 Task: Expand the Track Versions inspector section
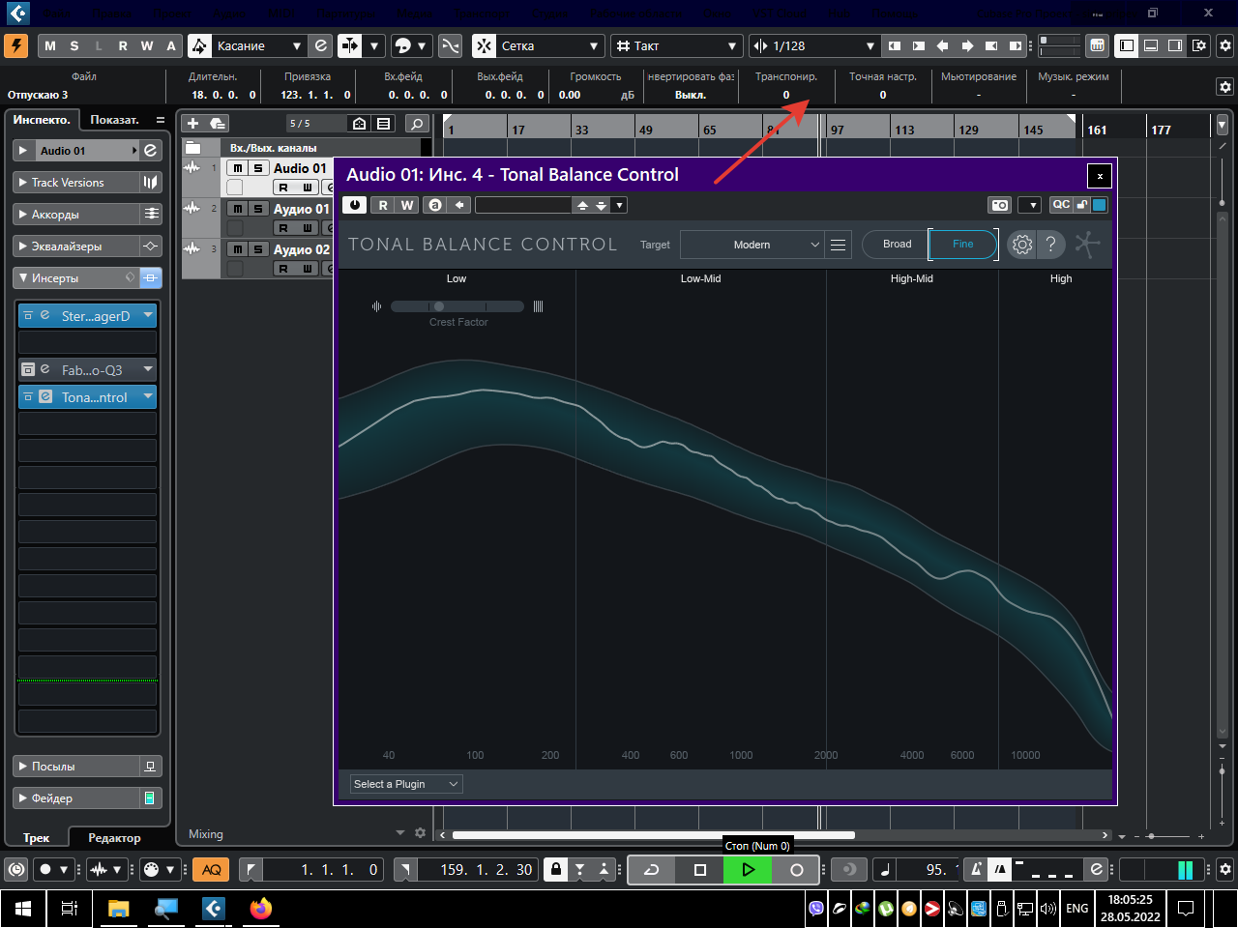coord(77,182)
